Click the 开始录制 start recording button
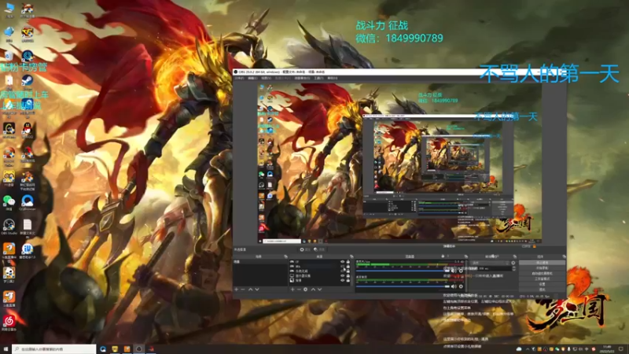Image resolution: width=629 pixels, height=354 pixels. 542,268
